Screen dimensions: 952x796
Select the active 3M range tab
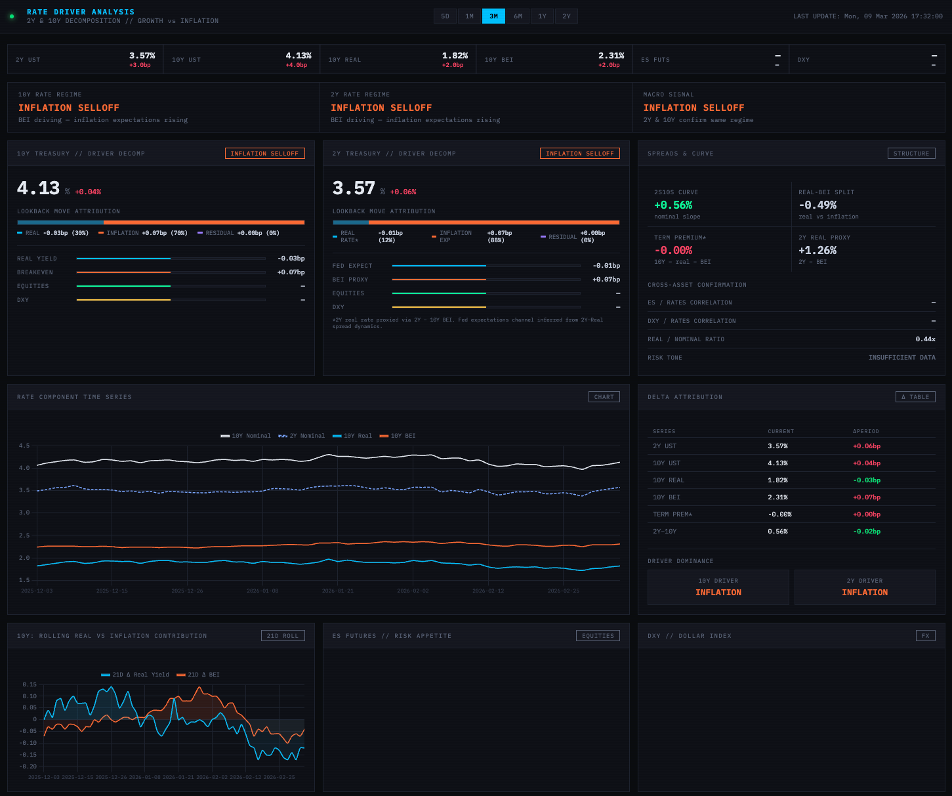[x=493, y=16]
